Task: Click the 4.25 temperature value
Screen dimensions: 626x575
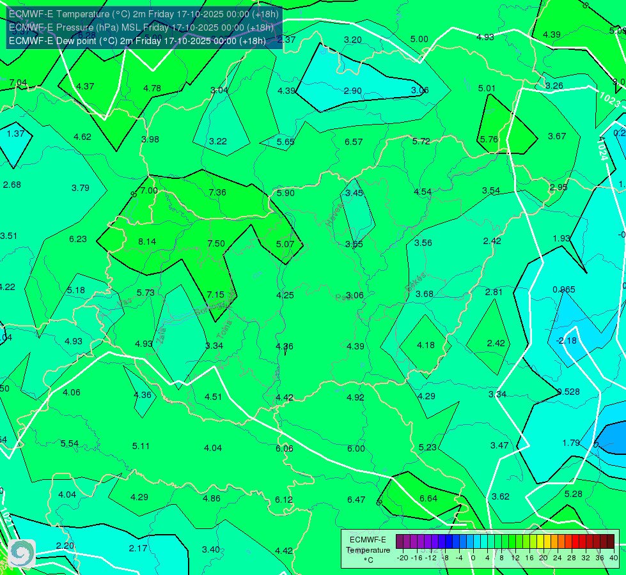Action: coord(285,295)
